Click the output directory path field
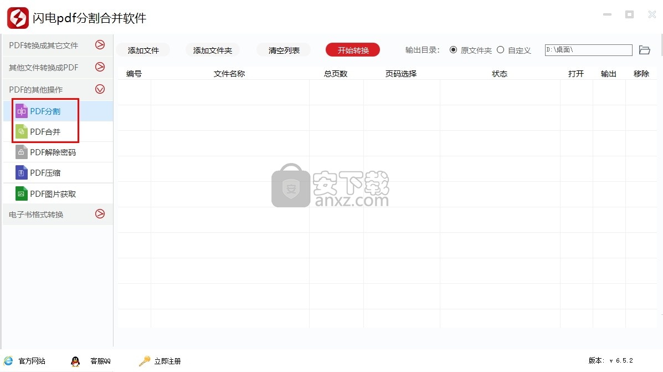This screenshot has width=663, height=372. click(589, 50)
